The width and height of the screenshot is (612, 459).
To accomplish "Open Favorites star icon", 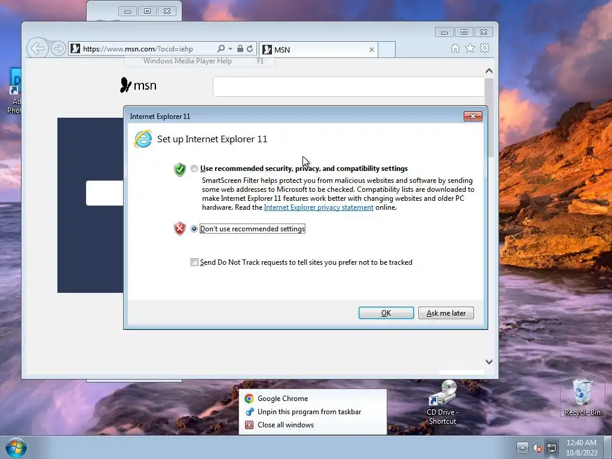I will click(470, 48).
